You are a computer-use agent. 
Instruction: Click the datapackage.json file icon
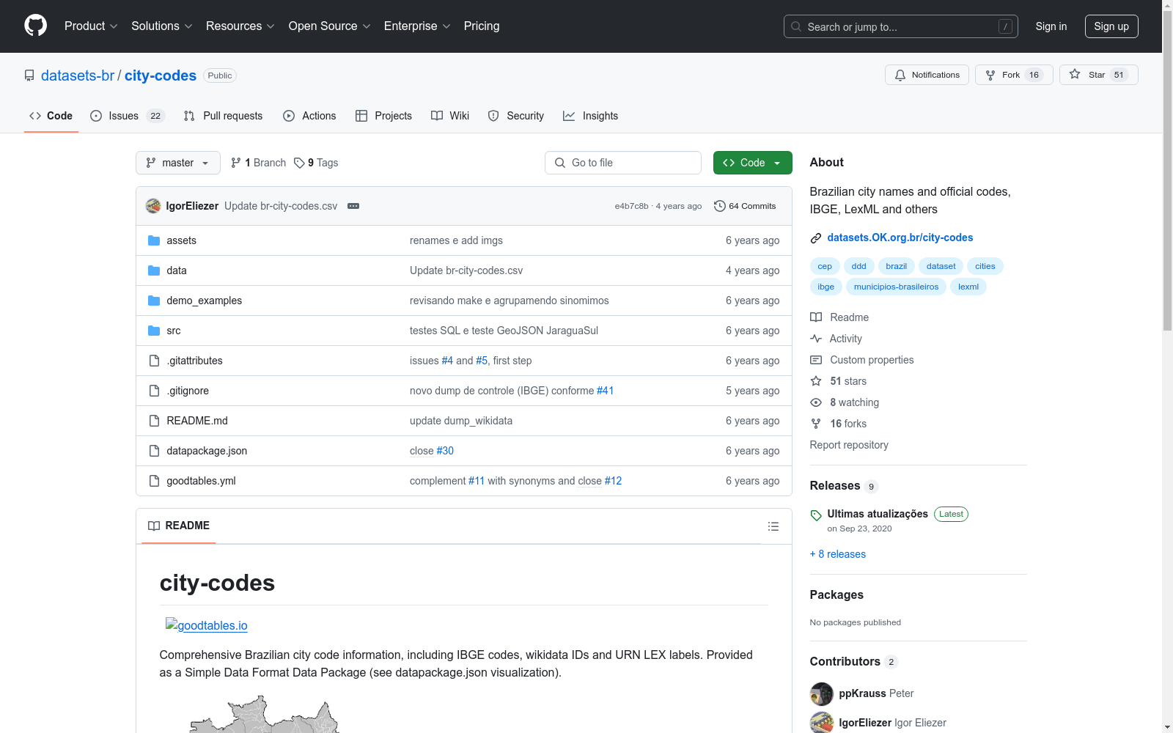point(154,451)
